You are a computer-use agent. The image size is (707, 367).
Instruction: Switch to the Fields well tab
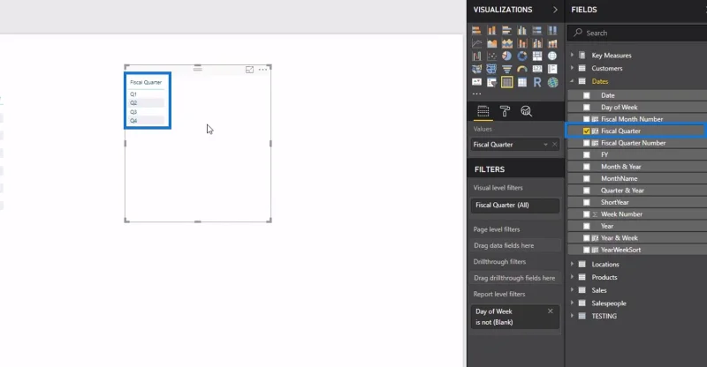pyautogui.click(x=483, y=111)
